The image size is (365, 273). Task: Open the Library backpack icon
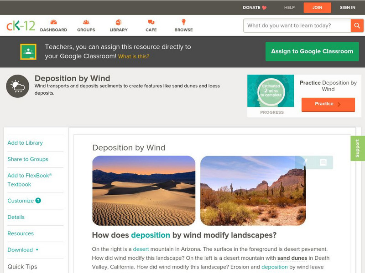[x=119, y=22]
